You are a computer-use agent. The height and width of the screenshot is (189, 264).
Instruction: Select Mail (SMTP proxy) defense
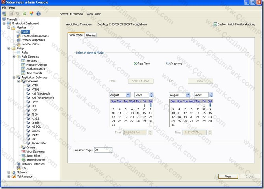click(x=43, y=98)
